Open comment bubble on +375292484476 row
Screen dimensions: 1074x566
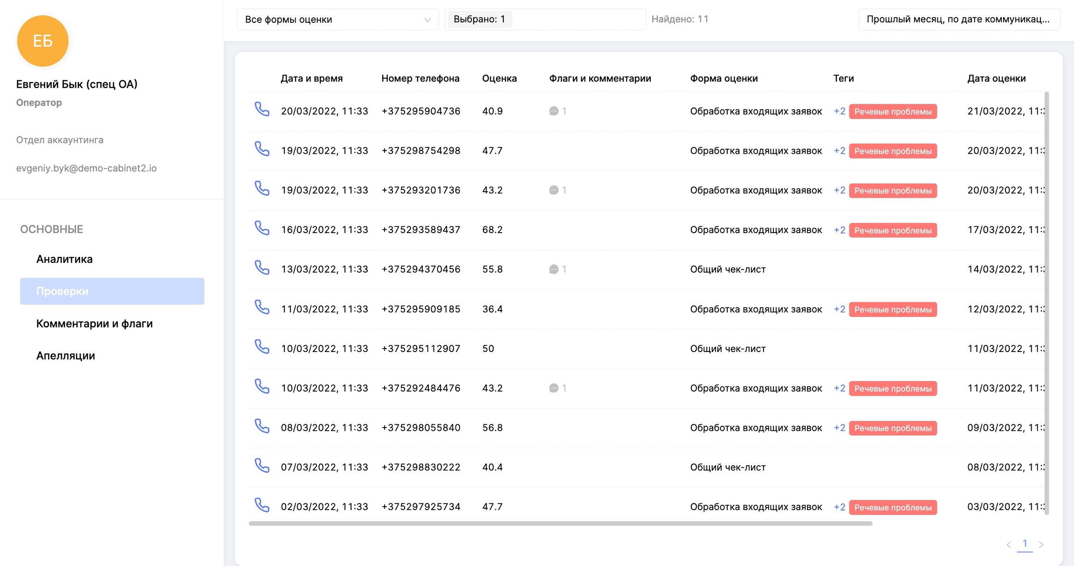click(554, 388)
